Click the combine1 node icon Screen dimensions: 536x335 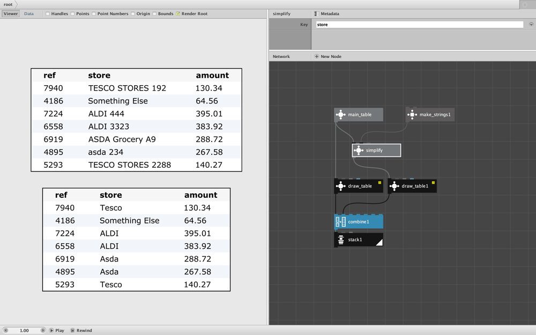[340, 221]
